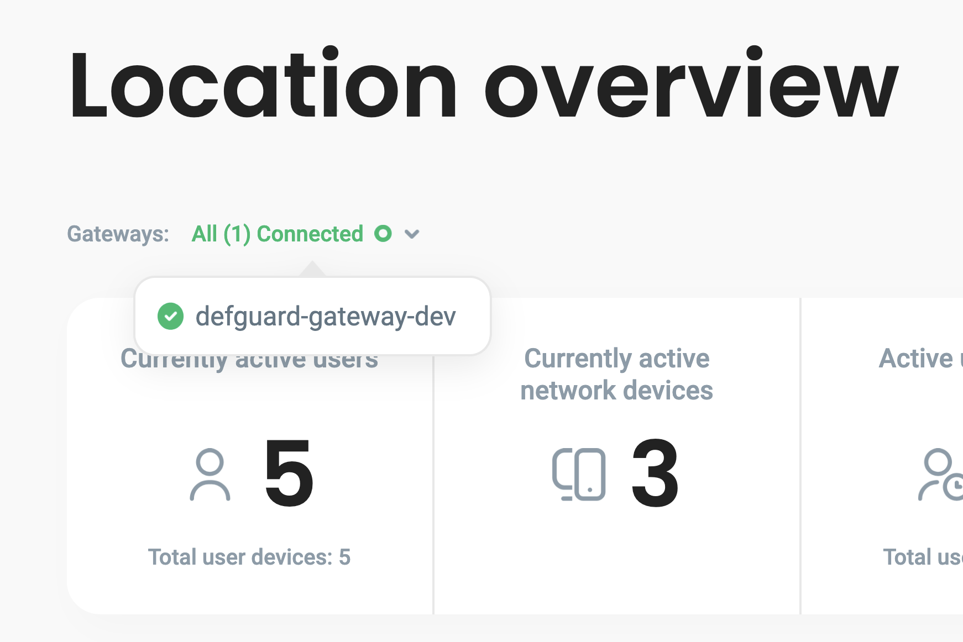Click the active network devices count 3

[x=655, y=473]
